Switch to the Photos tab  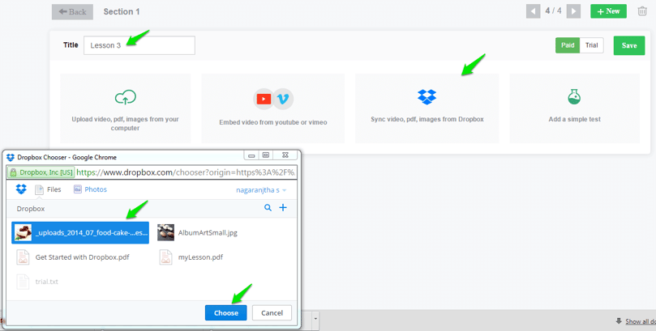point(90,189)
